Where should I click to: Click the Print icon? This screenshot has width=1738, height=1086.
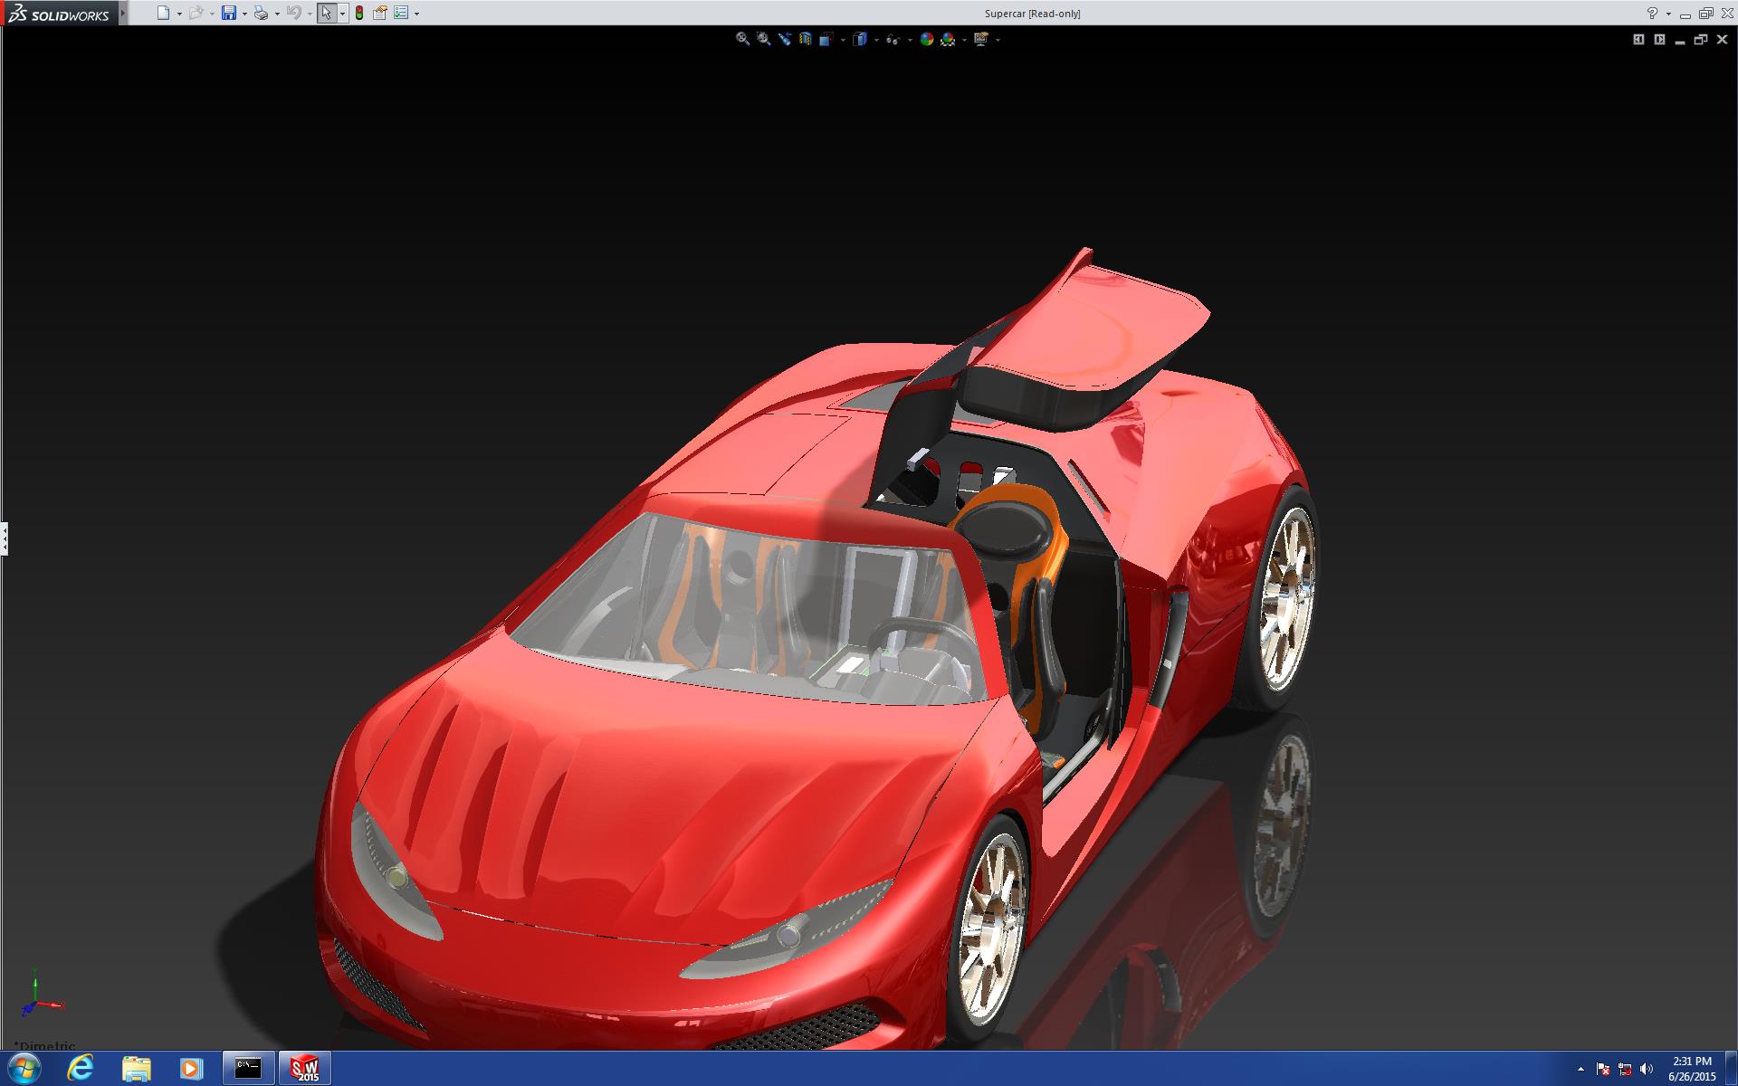tap(261, 13)
